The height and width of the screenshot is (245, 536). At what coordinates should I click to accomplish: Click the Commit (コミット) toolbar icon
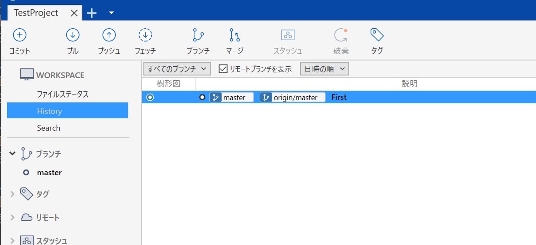tap(19, 35)
